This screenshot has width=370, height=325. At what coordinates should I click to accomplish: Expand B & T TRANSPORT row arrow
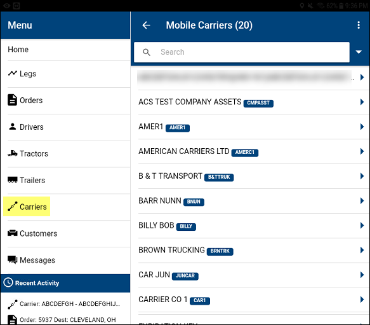coord(362,176)
